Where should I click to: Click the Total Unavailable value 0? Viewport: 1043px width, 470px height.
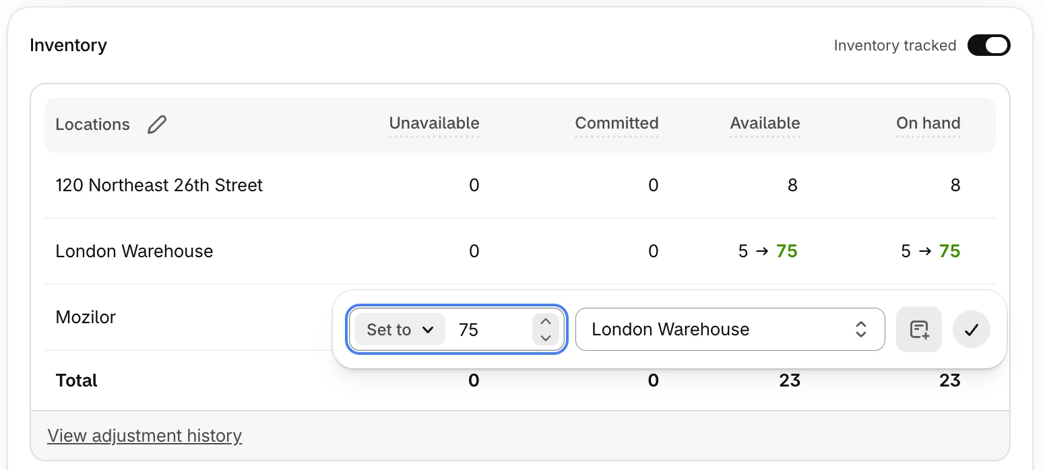pos(474,380)
